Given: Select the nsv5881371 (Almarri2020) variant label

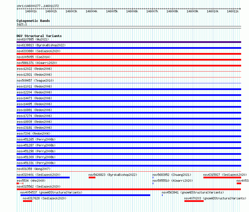Looking at the screenshot, I should pyautogui.click(x=37, y=63).
